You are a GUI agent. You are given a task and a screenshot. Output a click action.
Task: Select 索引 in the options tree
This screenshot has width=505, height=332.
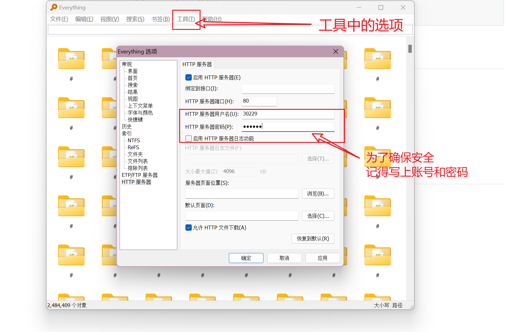click(127, 134)
